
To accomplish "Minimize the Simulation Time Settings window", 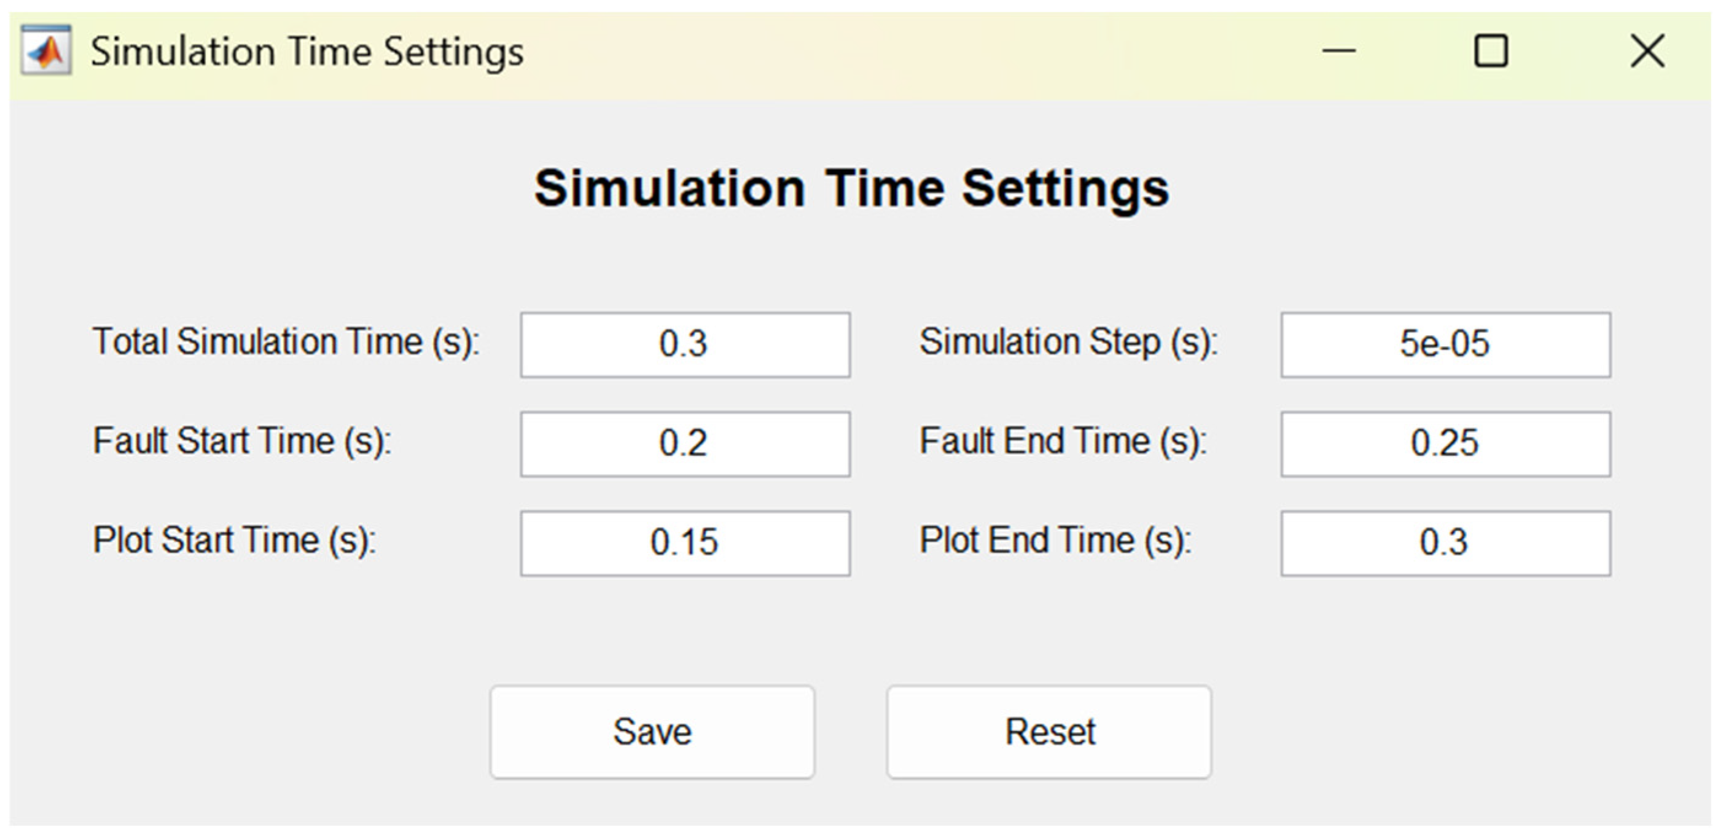I will 1339,51.
